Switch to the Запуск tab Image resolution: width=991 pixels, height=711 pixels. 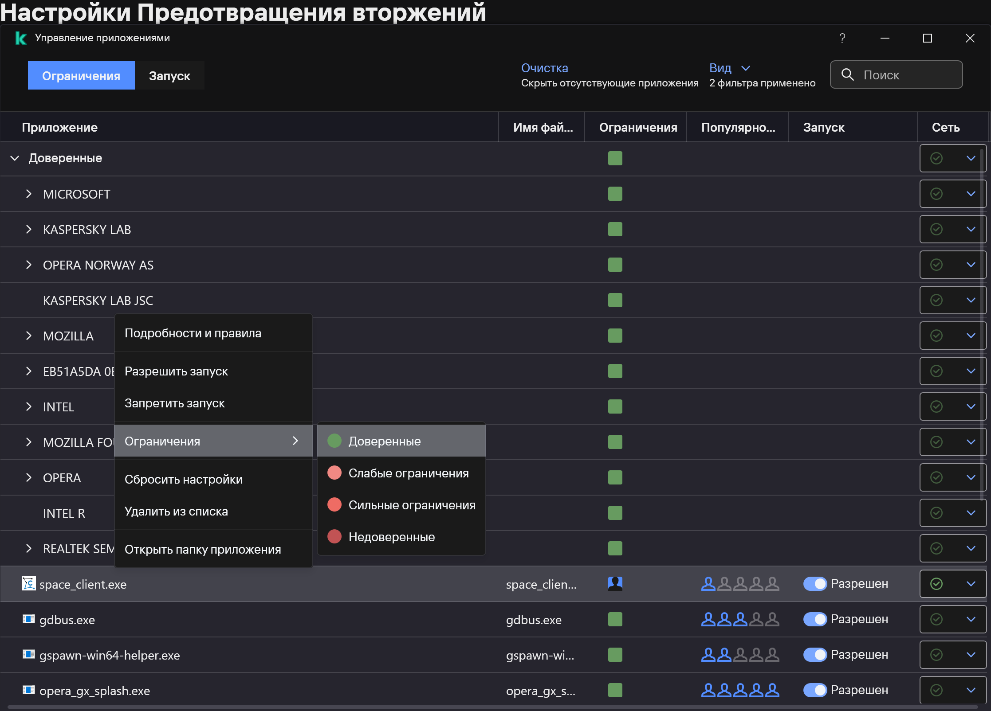[x=169, y=75]
